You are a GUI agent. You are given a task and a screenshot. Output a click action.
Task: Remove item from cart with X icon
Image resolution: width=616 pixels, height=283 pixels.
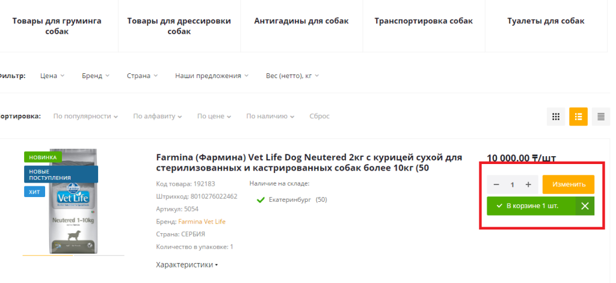585,206
